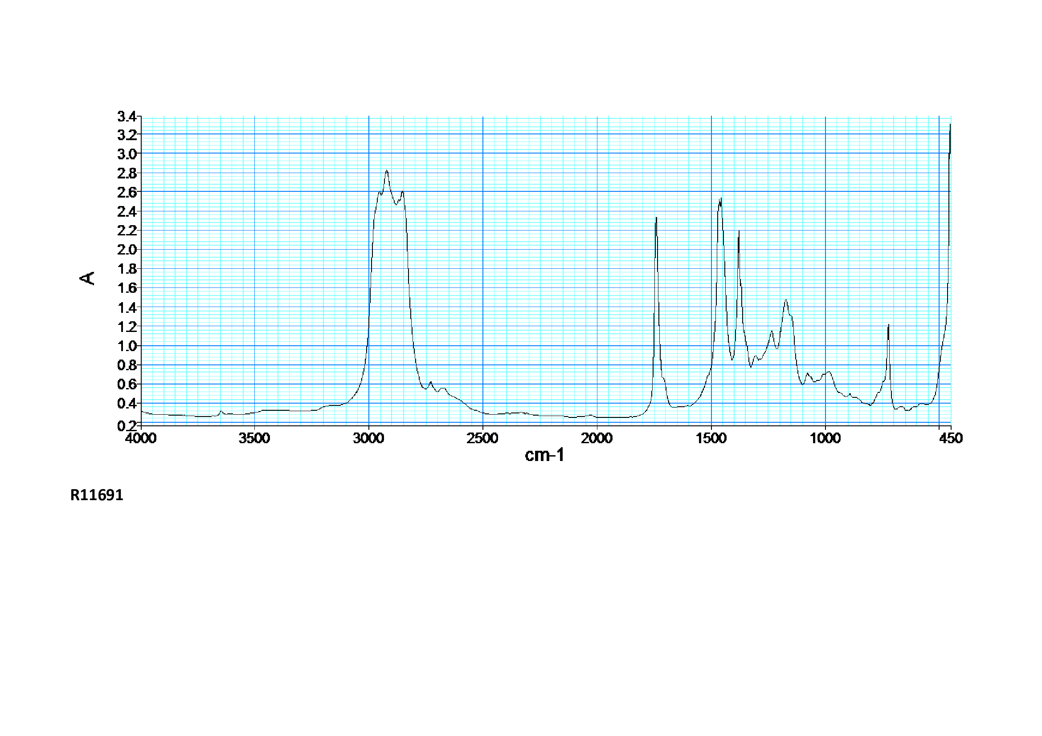1042x736 pixels.
Task: Click the carbonyl peak near 1740 cm-1
Action: click(x=656, y=218)
